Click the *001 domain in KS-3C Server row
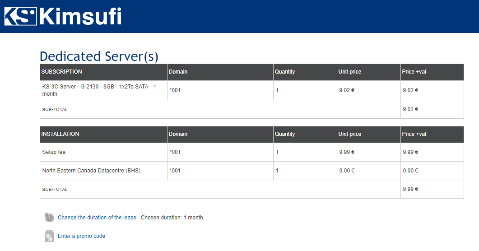 175,90
